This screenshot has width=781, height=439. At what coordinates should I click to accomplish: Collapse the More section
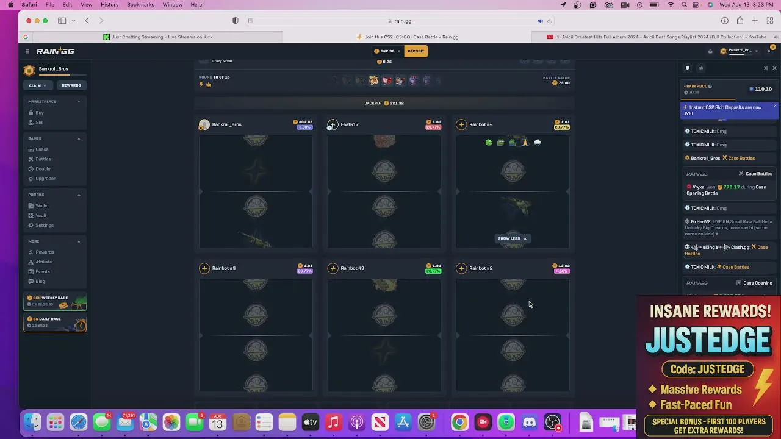click(79, 241)
